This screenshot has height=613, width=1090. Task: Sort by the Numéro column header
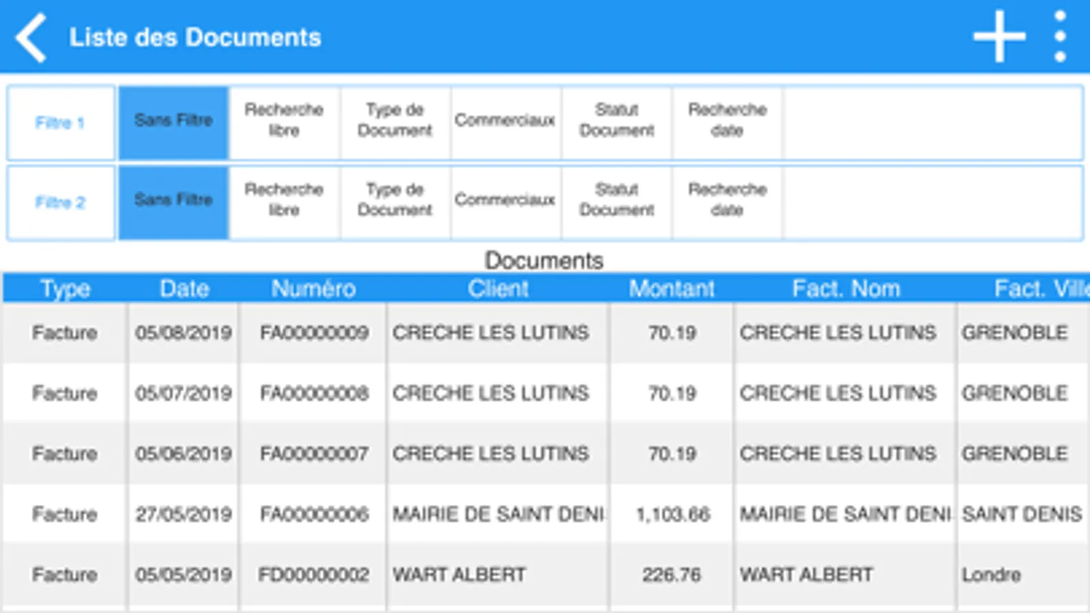[314, 289]
